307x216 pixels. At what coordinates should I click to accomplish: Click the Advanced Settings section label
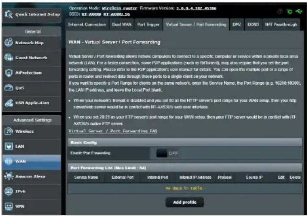[x=33, y=120]
